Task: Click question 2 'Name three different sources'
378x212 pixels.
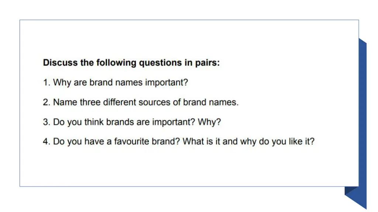Action: 141,102
